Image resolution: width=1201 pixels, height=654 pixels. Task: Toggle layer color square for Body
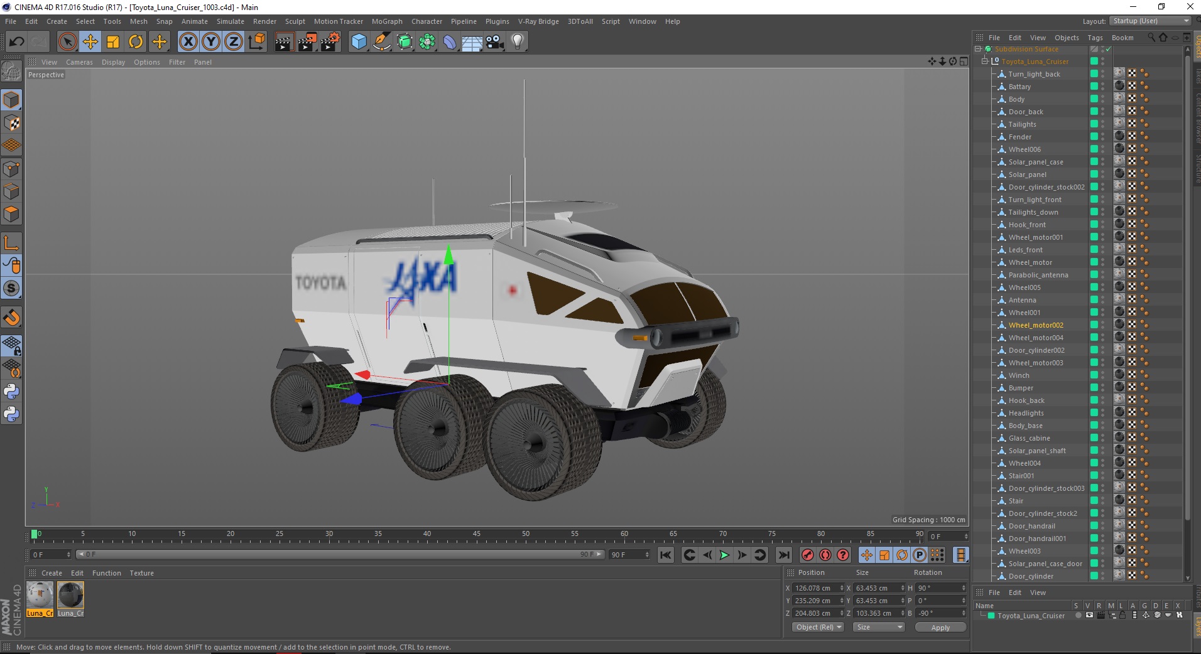point(1094,99)
